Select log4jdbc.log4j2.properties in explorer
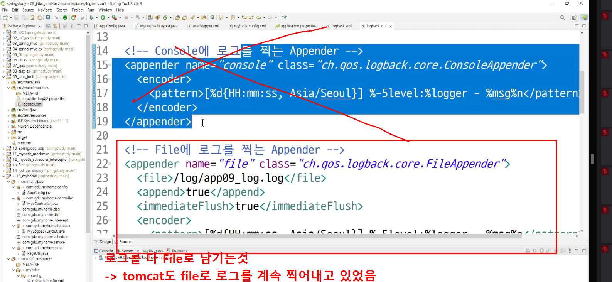Image resolution: width=612 pixels, height=282 pixels. (41, 99)
